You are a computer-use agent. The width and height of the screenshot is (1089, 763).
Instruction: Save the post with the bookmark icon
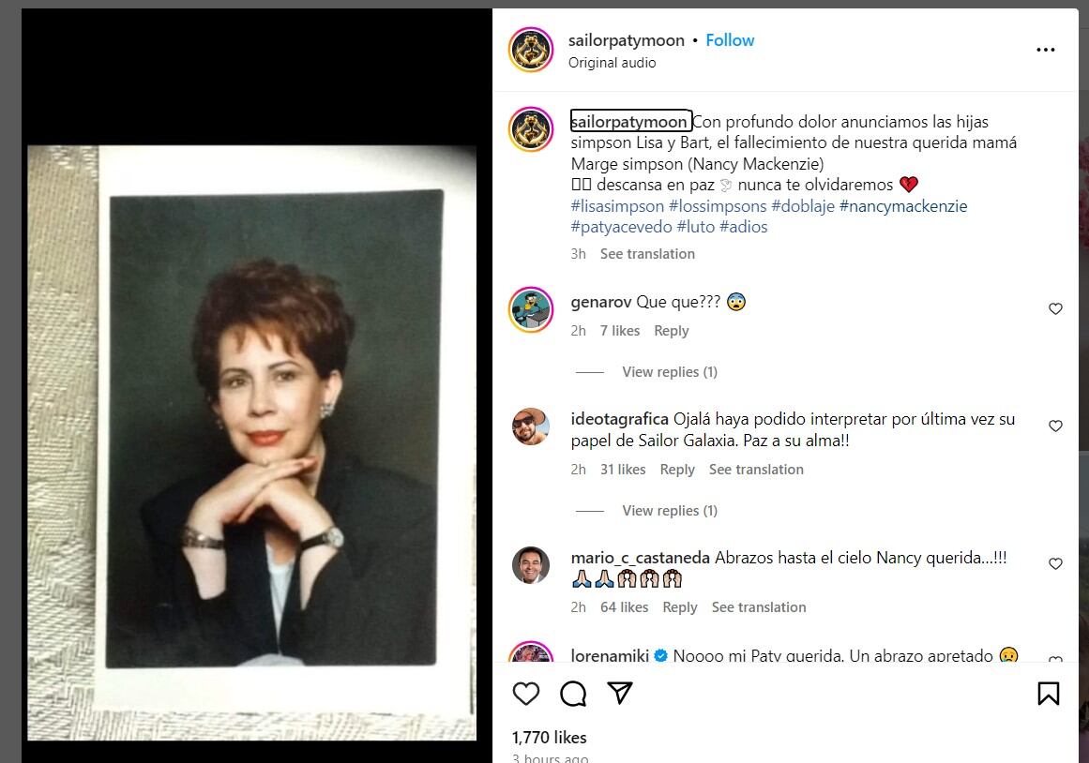coord(1048,693)
